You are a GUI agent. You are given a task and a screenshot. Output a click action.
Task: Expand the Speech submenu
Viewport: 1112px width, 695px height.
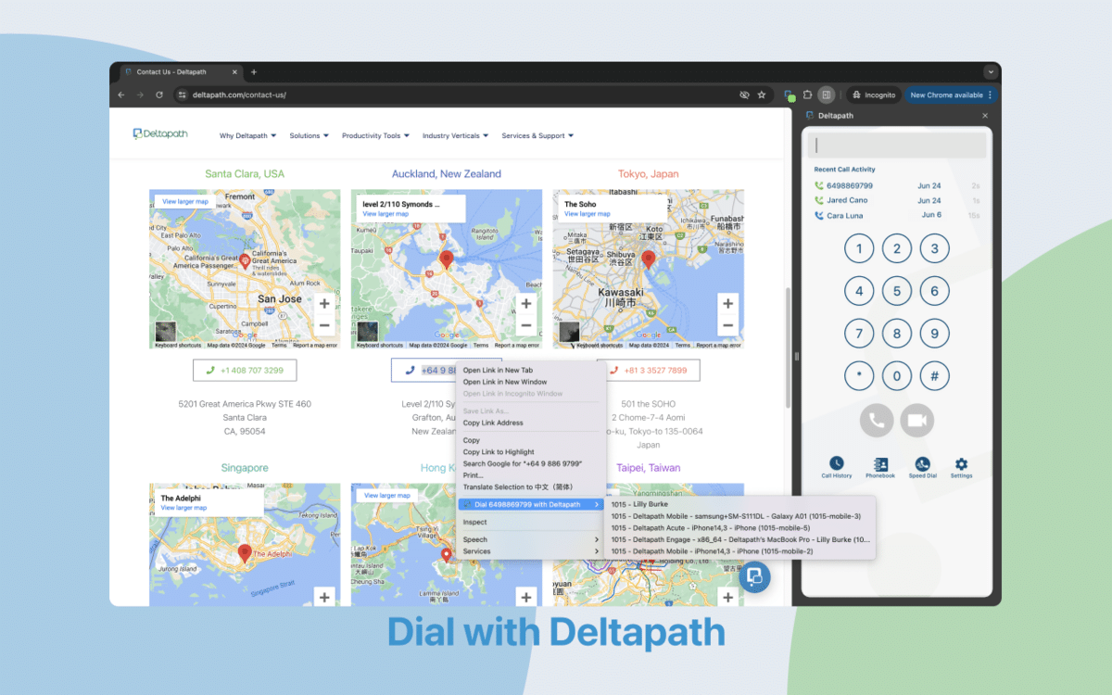pyautogui.click(x=530, y=539)
